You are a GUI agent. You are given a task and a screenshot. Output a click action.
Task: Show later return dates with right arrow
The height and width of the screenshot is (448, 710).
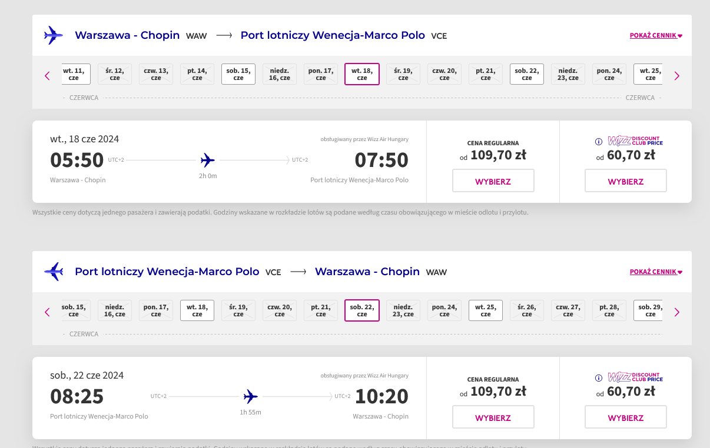677,312
